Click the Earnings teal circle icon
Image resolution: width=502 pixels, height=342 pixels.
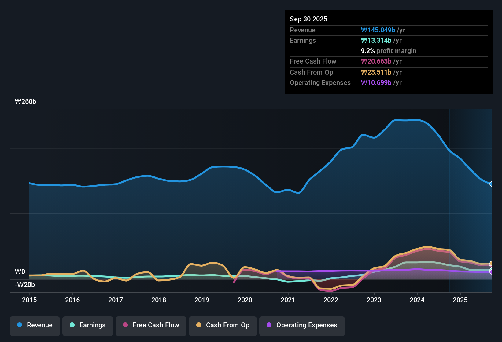click(x=72, y=326)
